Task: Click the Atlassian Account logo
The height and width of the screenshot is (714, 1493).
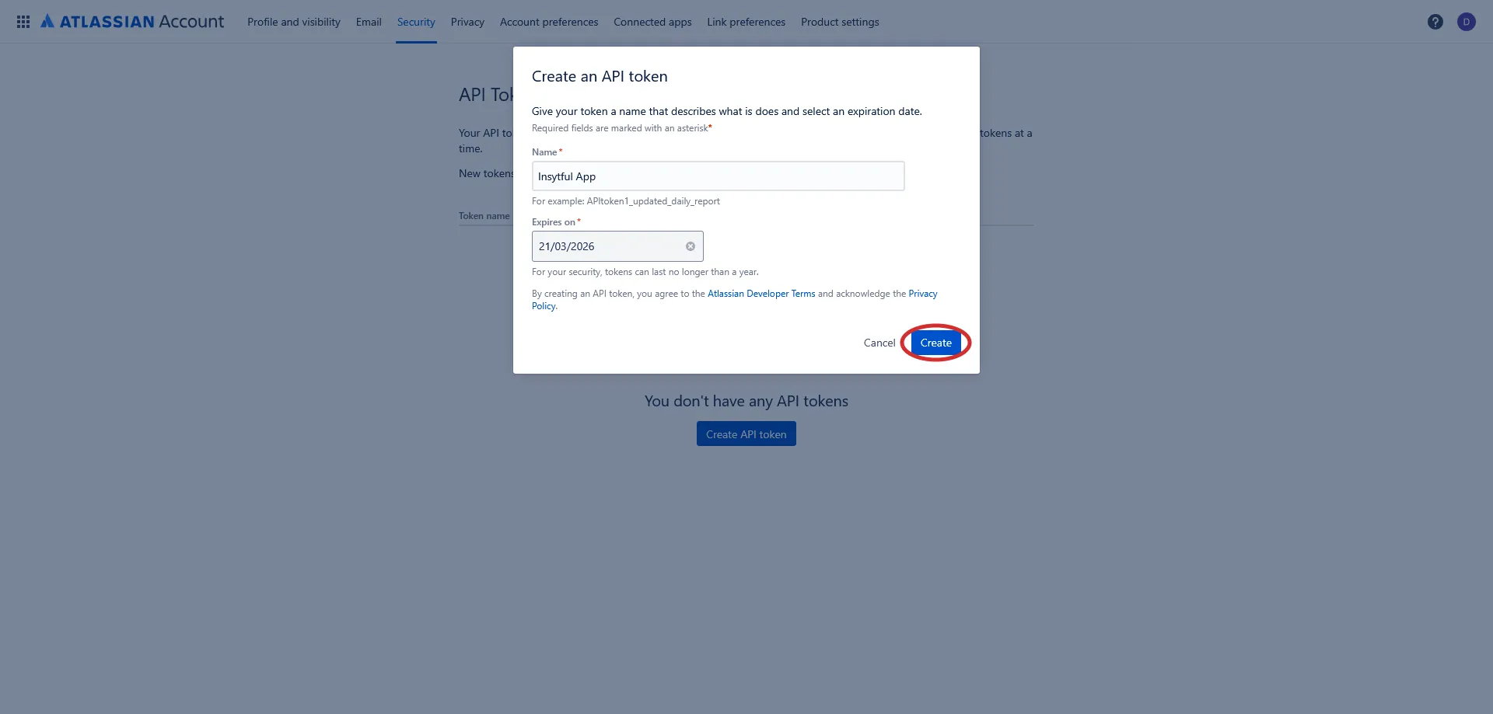Action: [x=132, y=22]
